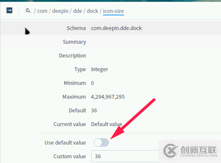
Task: Click the dconf editor bookmarks icon
Action: [9, 10]
